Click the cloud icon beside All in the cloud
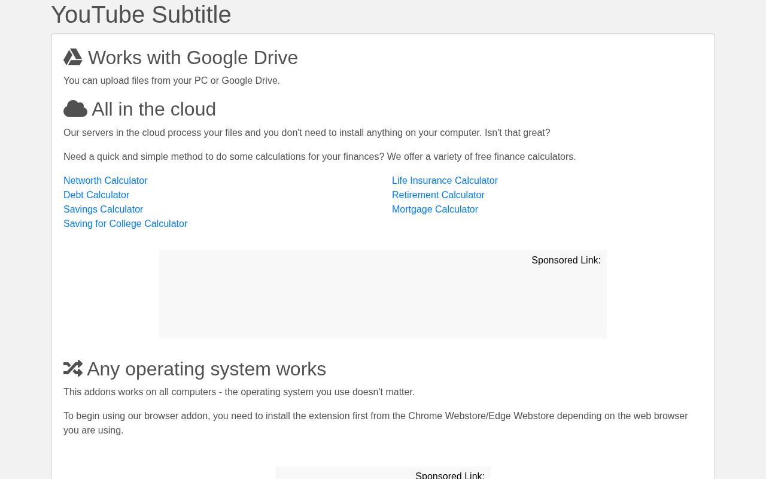 [75, 109]
